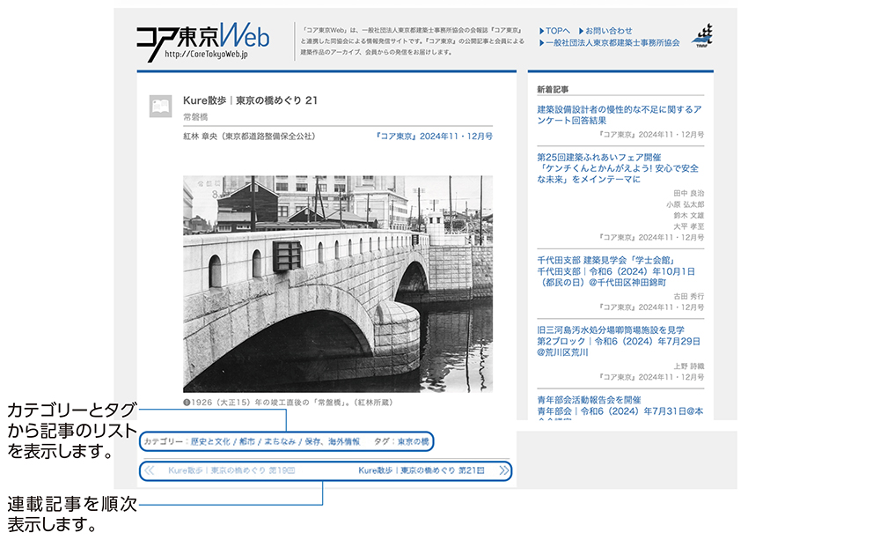
Task: Open the 『コア東京』2024年11・12月号 issue link under title
Action: coord(433,137)
